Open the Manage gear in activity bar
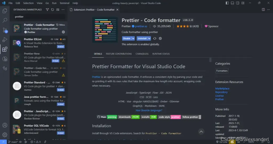273x144 pixels. point(5,135)
